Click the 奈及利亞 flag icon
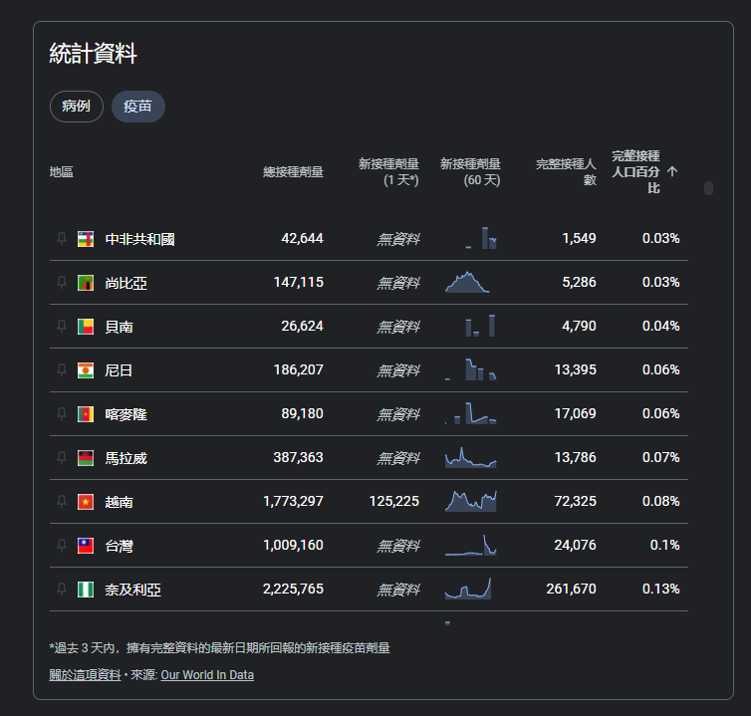Image resolution: width=751 pixels, height=716 pixels. (x=86, y=590)
